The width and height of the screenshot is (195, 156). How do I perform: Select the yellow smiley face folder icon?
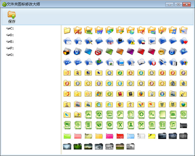pos(162,51)
